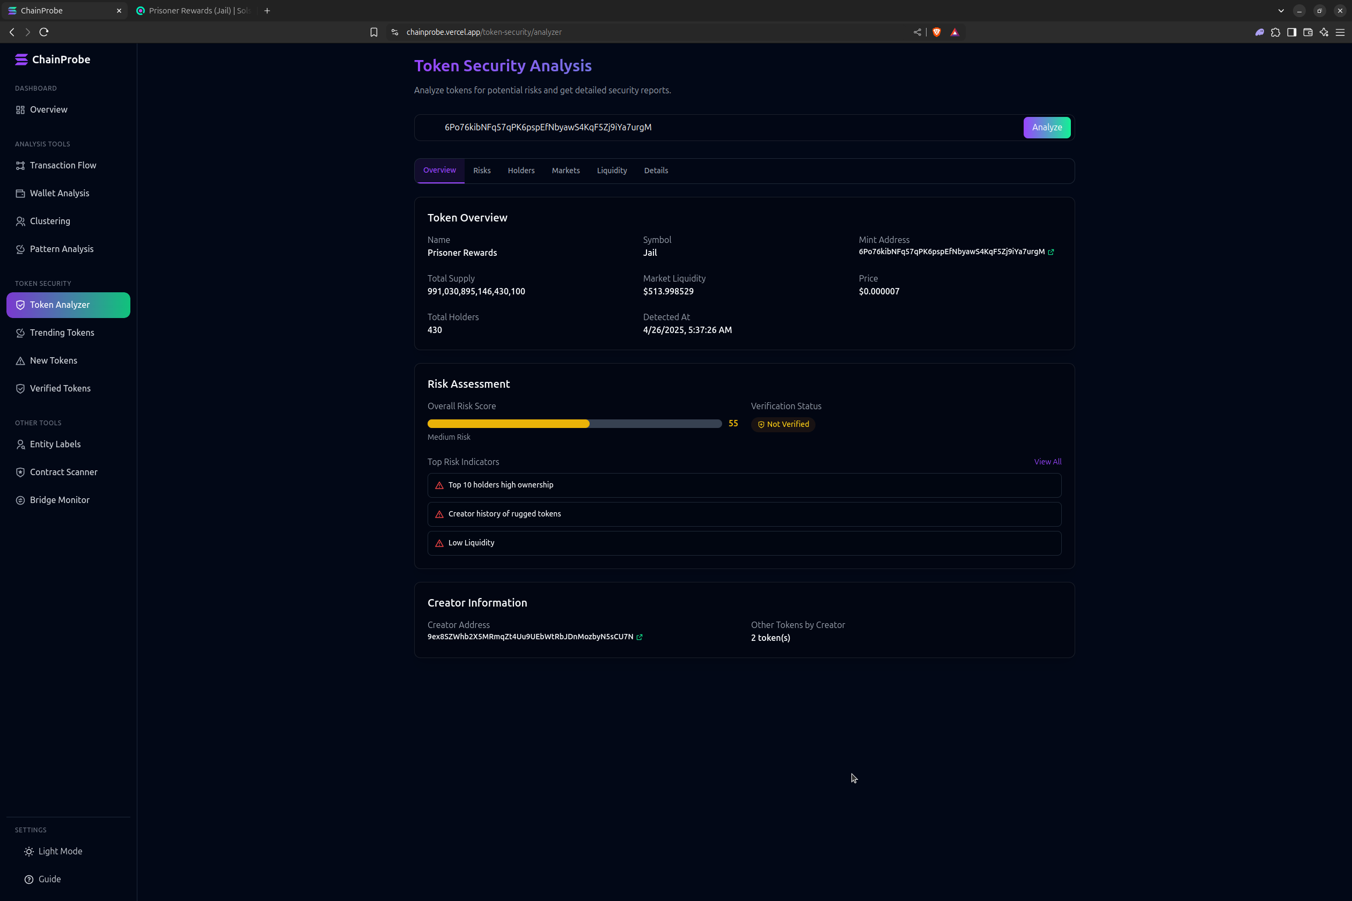Open the Overview dashboard in the sidebar
Viewport: 1352px width, 901px height.
pyautogui.click(x=68, y=110)
